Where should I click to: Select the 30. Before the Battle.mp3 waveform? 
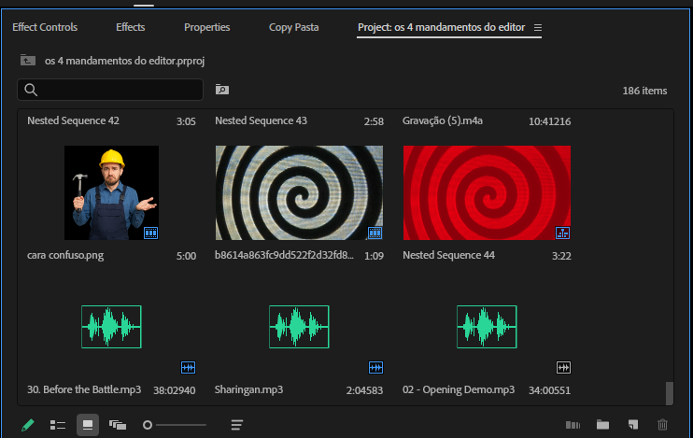[x=111, y=327]
